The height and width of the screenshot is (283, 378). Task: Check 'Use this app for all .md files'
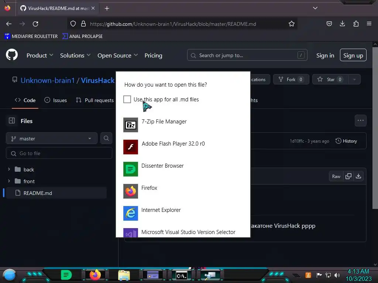coord(127,99)
